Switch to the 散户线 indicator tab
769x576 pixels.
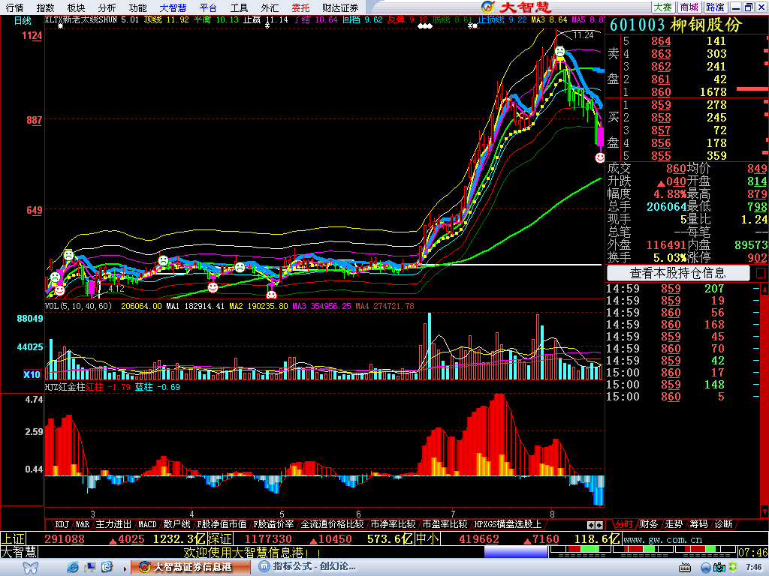[176, 524]
